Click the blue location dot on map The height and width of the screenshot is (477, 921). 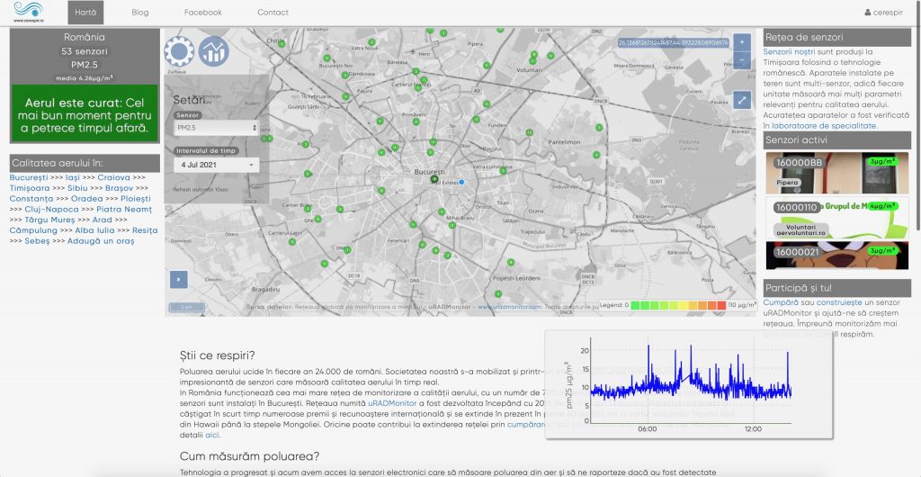461,182
